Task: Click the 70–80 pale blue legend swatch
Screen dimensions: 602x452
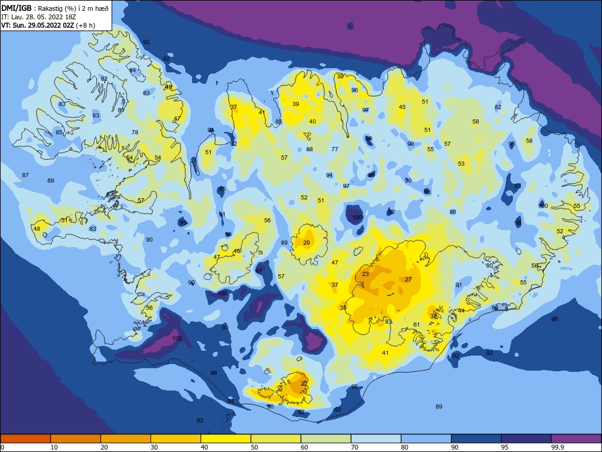Action: coord(376,439)
